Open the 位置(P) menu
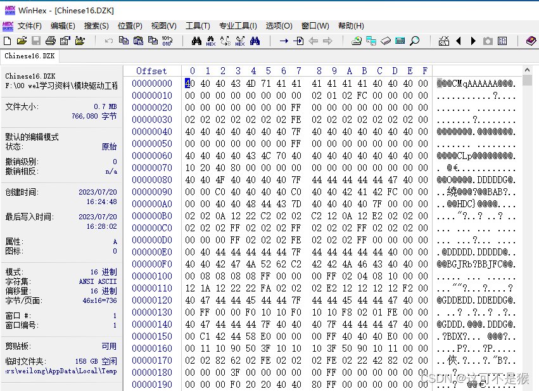Image resolution: width=539 pixels, height=391 pixels. tap(130, 26)
